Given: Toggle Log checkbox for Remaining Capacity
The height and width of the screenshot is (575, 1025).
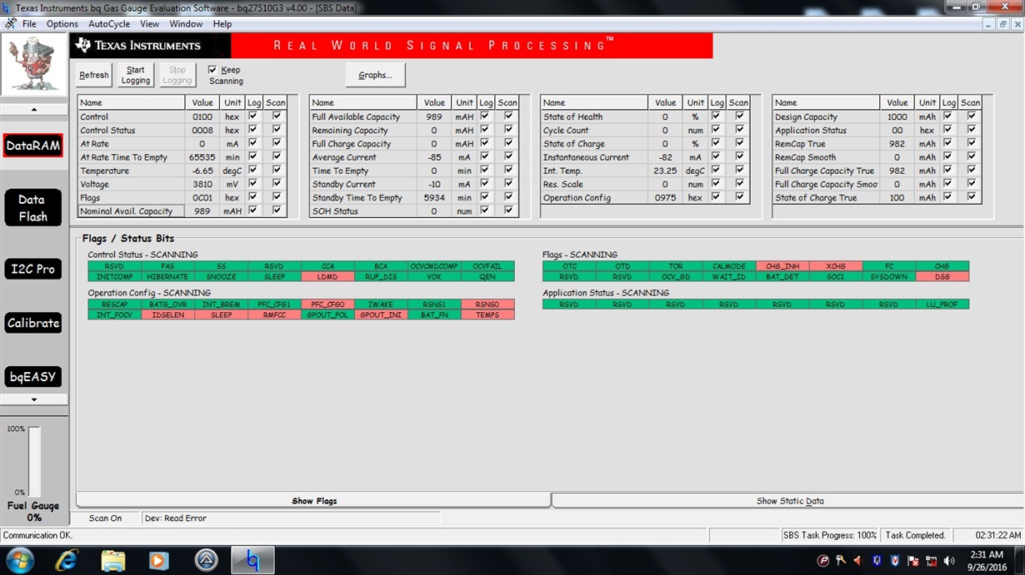Looking at the screenshot, I should tap(485, 131).
